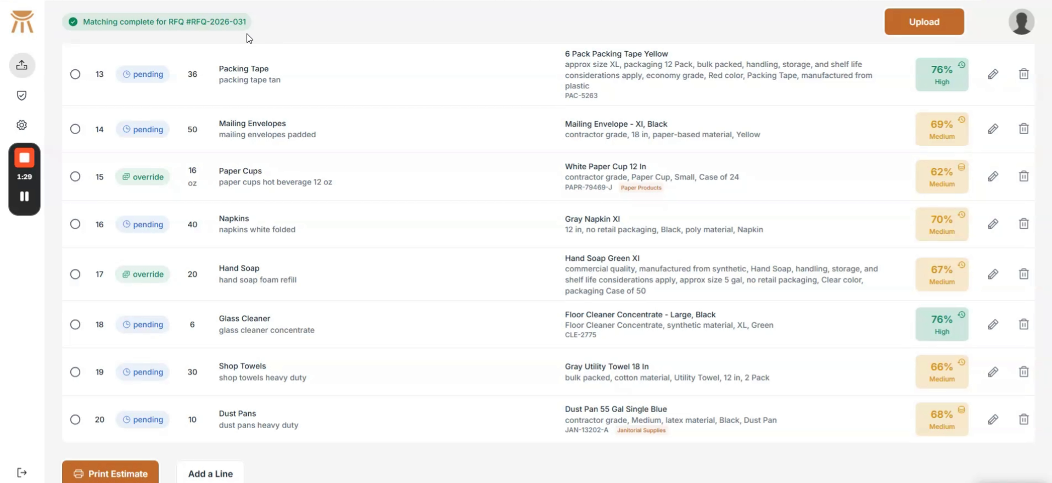Image resolution: width=1052 pixels, height=483 pixels.
Task: Open the upload page from sidebar
Action: [22, 65]
